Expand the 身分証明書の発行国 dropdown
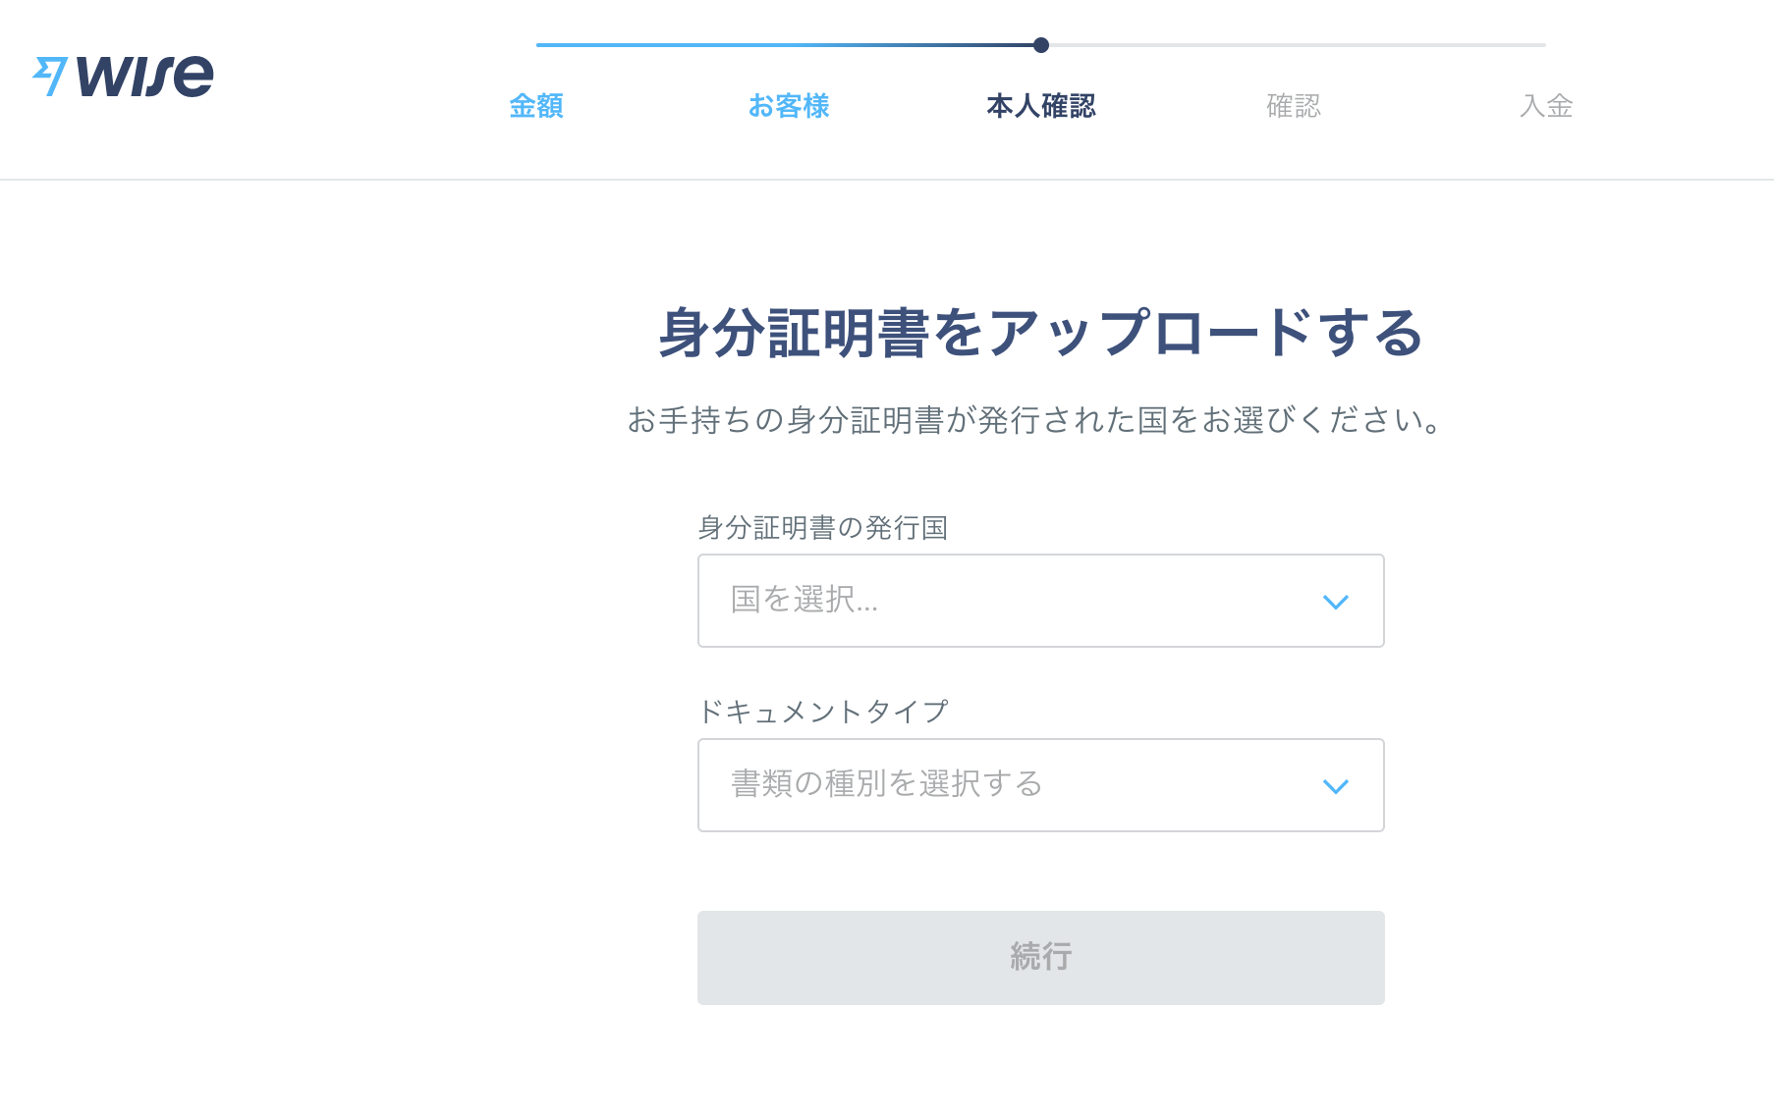The width and height of the screenshot is (1774, 1113). (1039, 601)
